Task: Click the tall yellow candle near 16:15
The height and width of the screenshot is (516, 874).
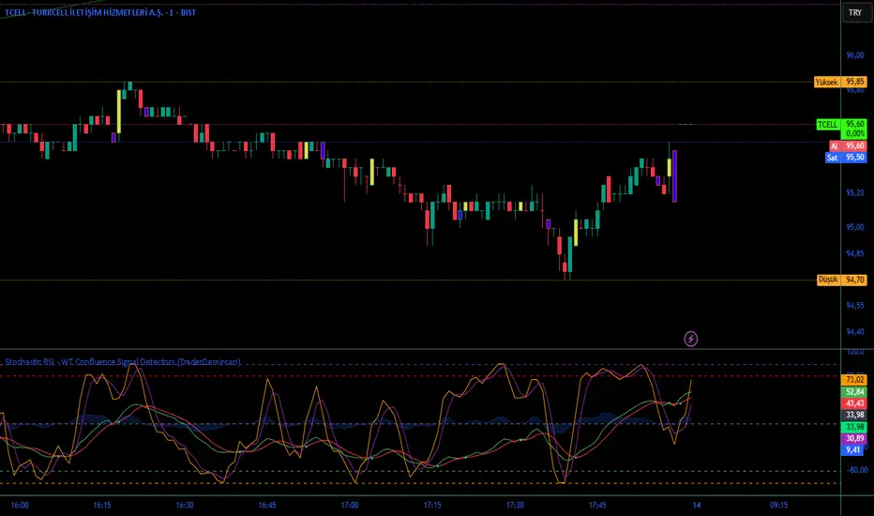Action: click(120, 112)
